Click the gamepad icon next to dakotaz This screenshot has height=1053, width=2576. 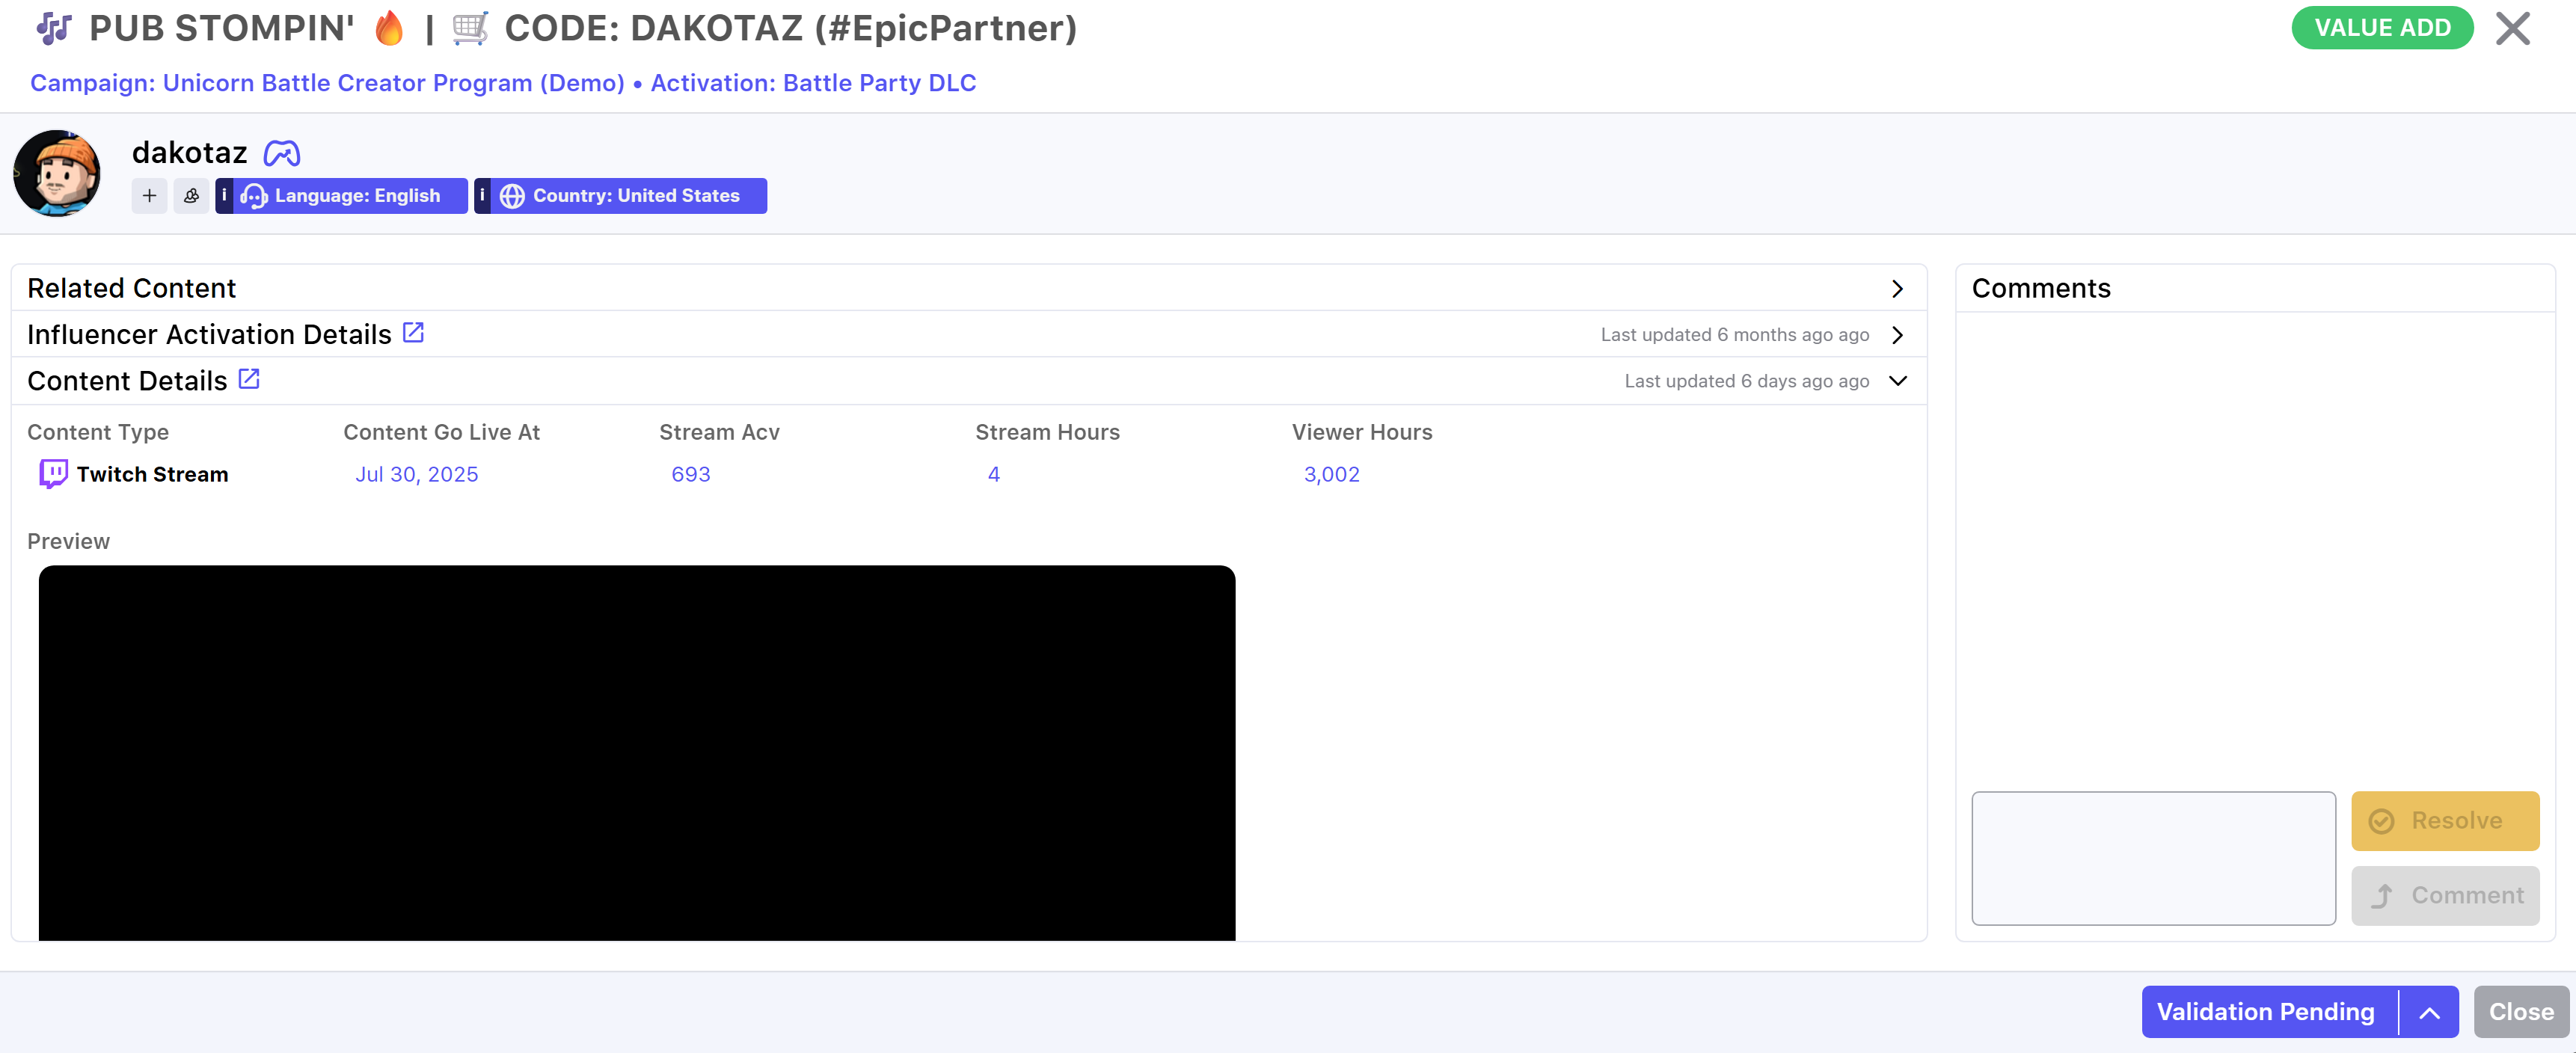pyautogui.click(x=282, y=153)
